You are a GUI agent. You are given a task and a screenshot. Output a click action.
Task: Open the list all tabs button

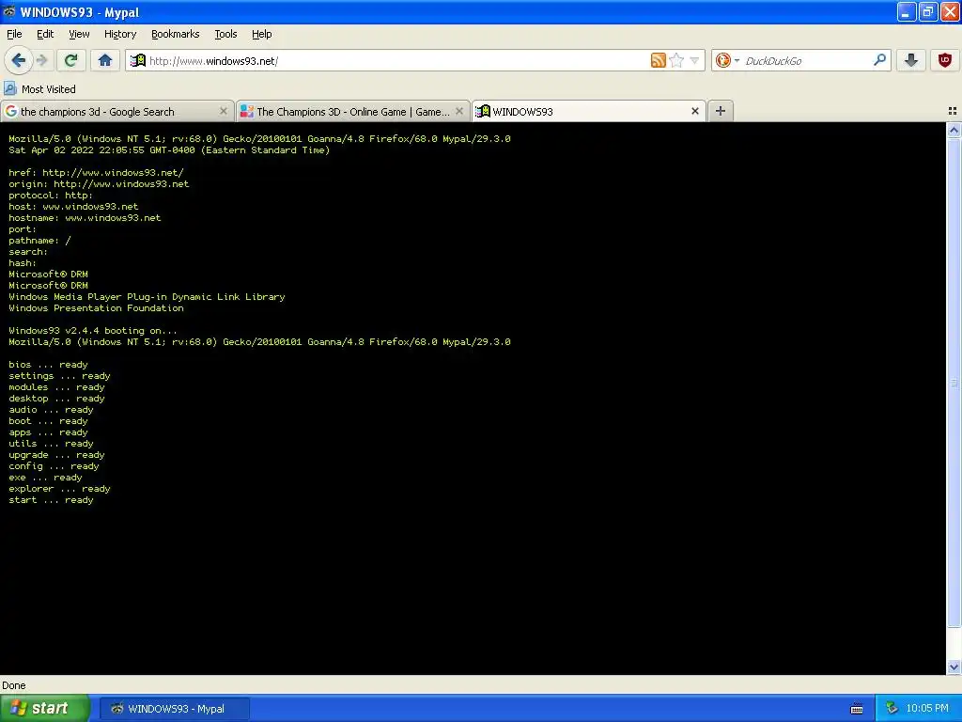(x=953, y=111)
